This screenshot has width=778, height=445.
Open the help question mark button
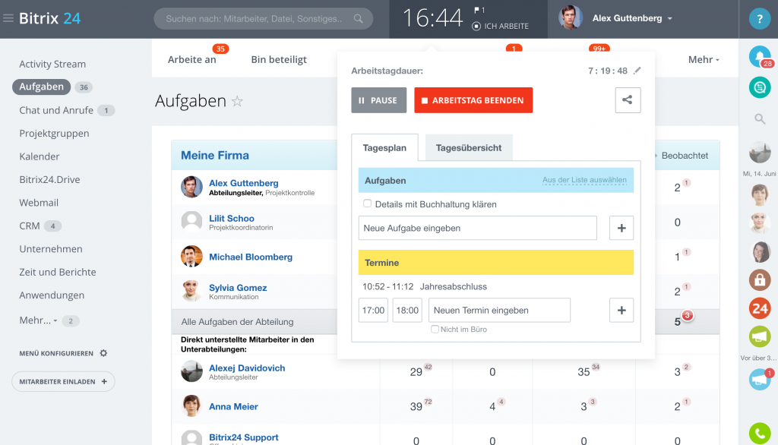[x=759, y=19]
